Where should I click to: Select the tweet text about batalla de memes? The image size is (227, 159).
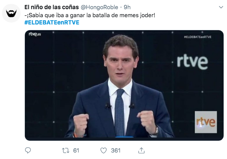(x=90, y=15)
